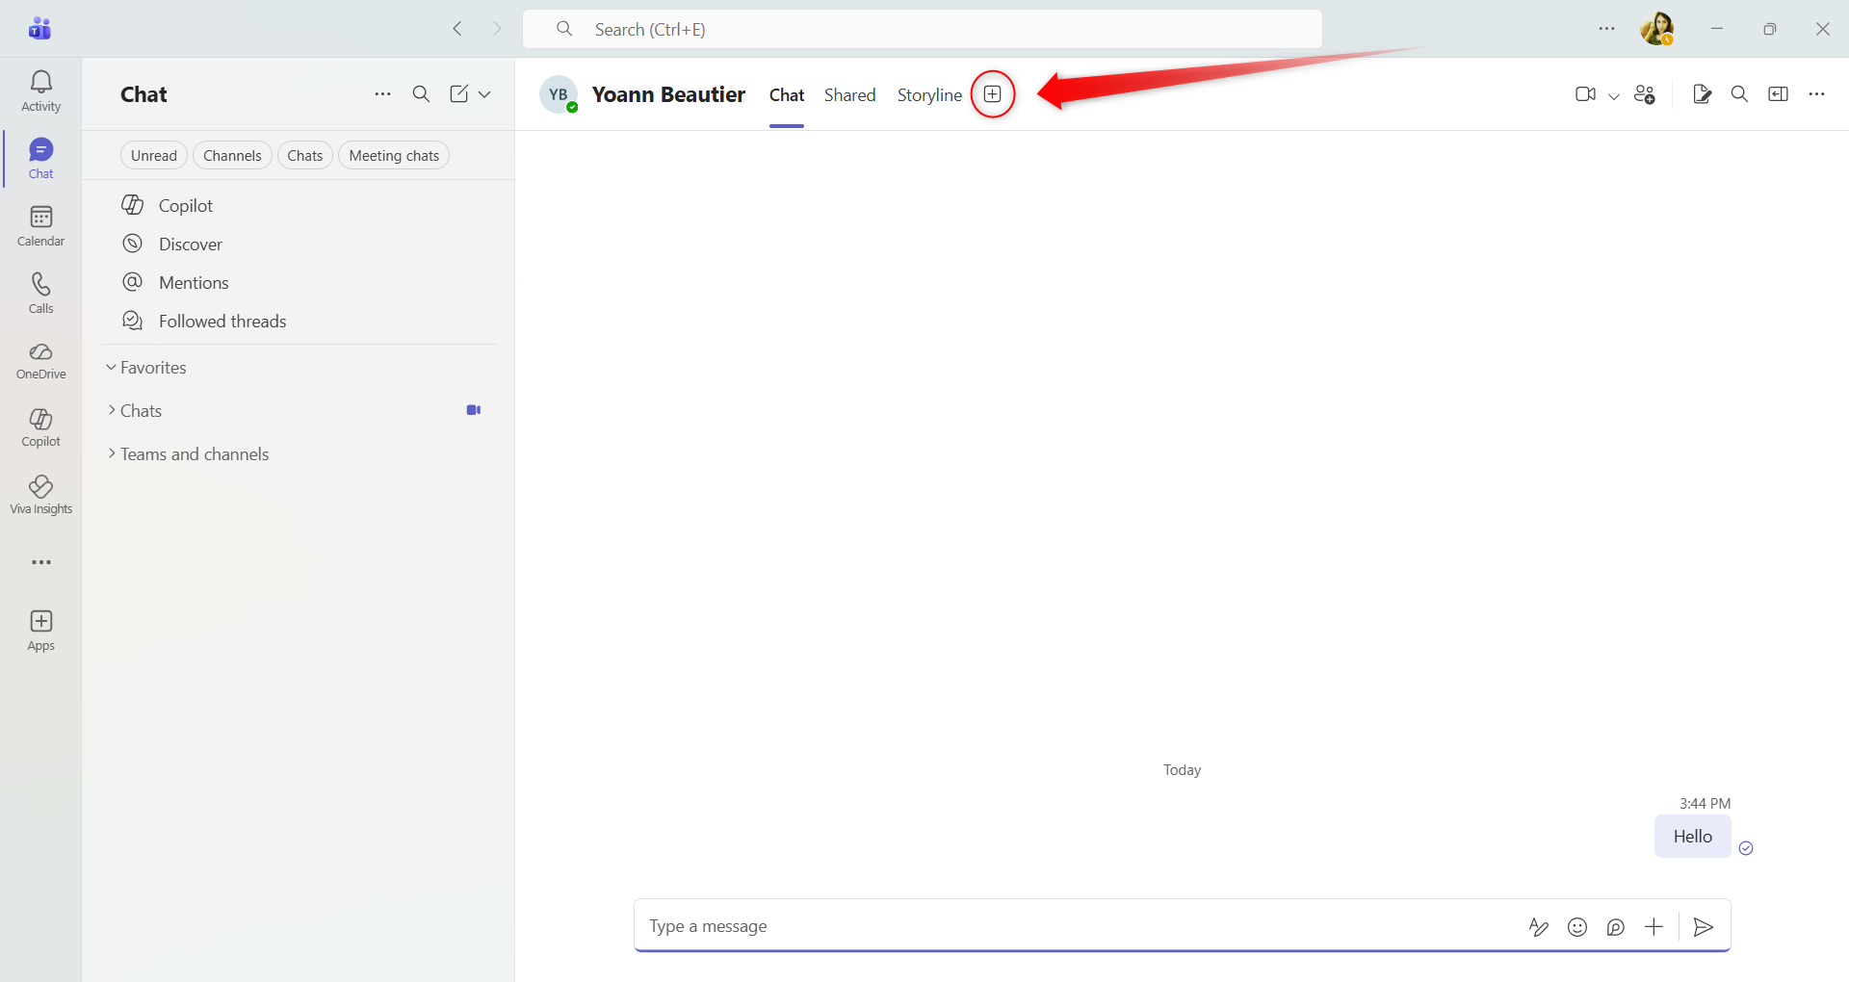Screen dimensions: 1849x982
Task: Click the Yoann Beautier chat title
Action: pyautogui.click(x=668, y=94)
